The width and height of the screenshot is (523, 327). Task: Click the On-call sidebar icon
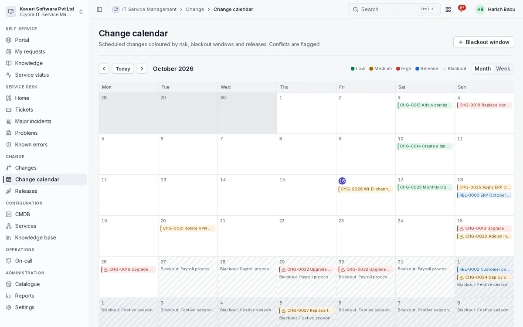tap(9, 261)
